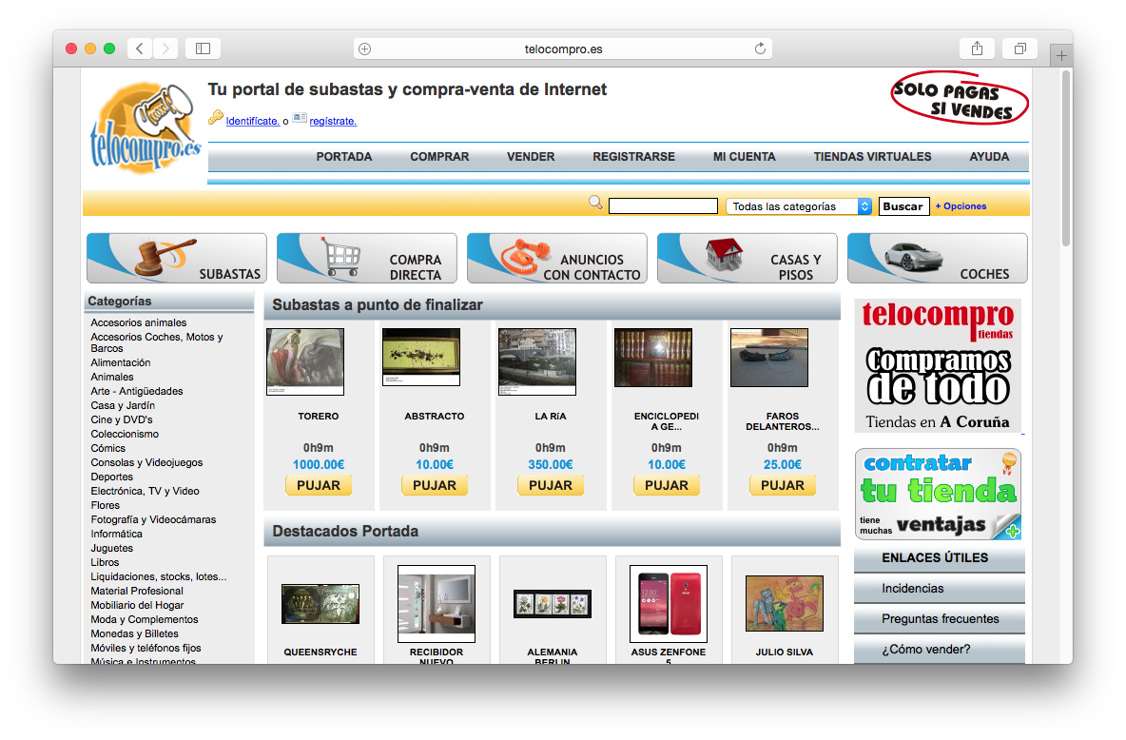Go forward with Safari's forward arrow
The height and width of the screenshot is (740, 1126).
pos(165,49)
